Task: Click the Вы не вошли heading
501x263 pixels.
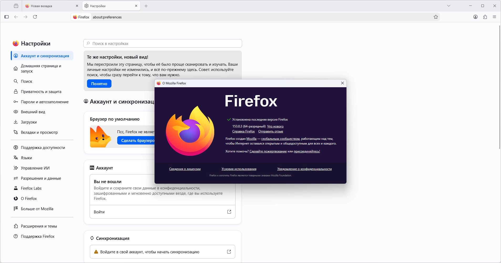Action: 108,182
